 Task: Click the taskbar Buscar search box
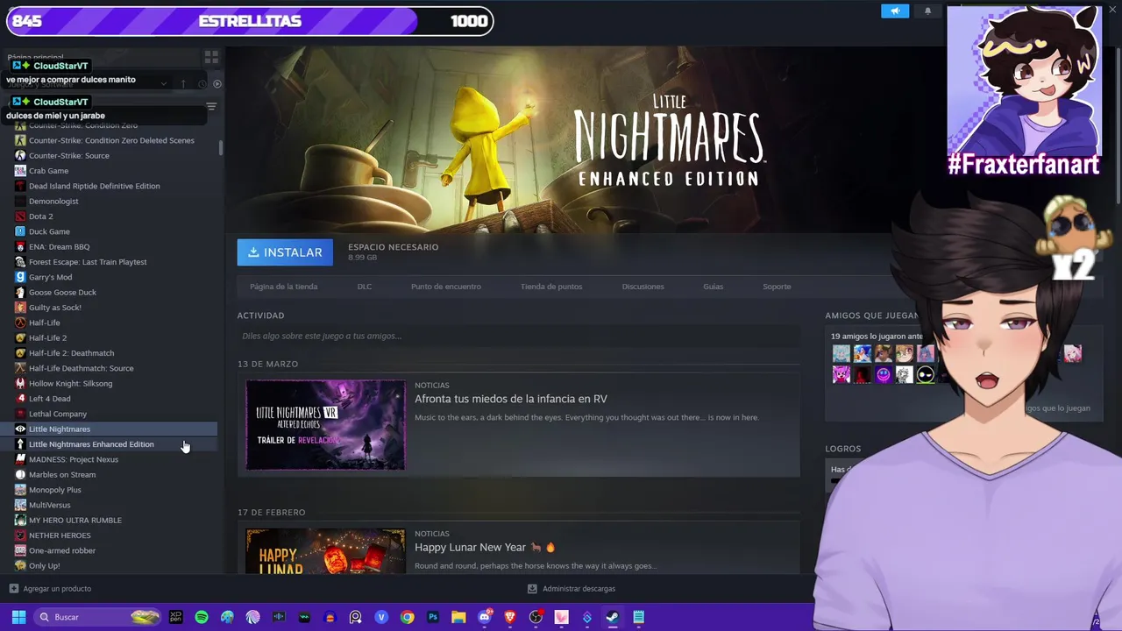(x=99, y=617)
